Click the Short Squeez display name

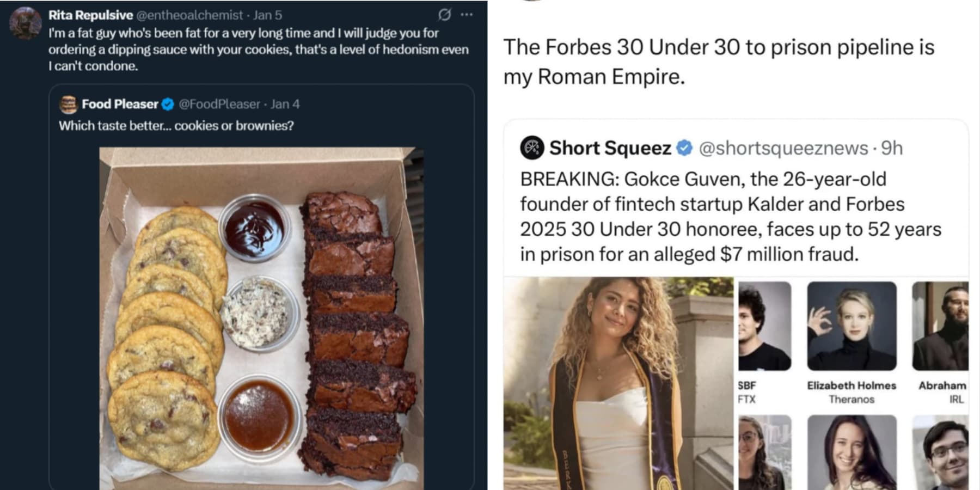point(610,148)
